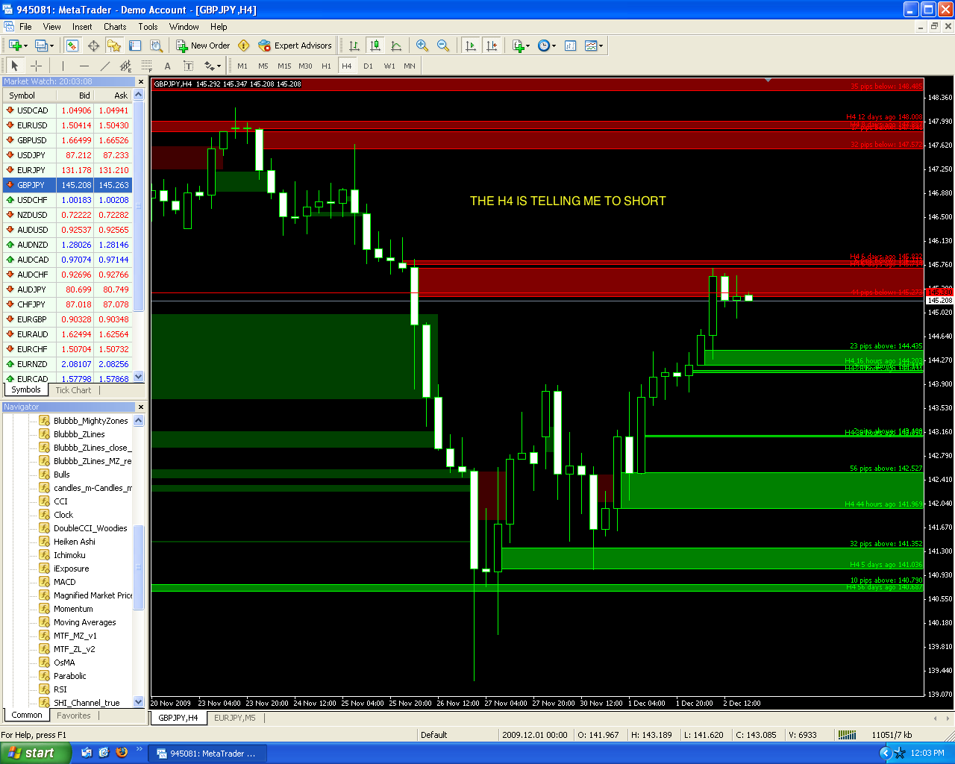Image resolution: width=955 pixels, height=764 pixels.
Task: Open the Tools menu
Action: [x=148, y=27]
